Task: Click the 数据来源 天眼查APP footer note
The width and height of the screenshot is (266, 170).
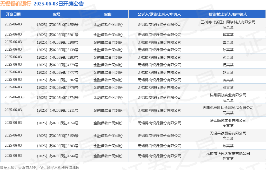Action: [40, 168]
